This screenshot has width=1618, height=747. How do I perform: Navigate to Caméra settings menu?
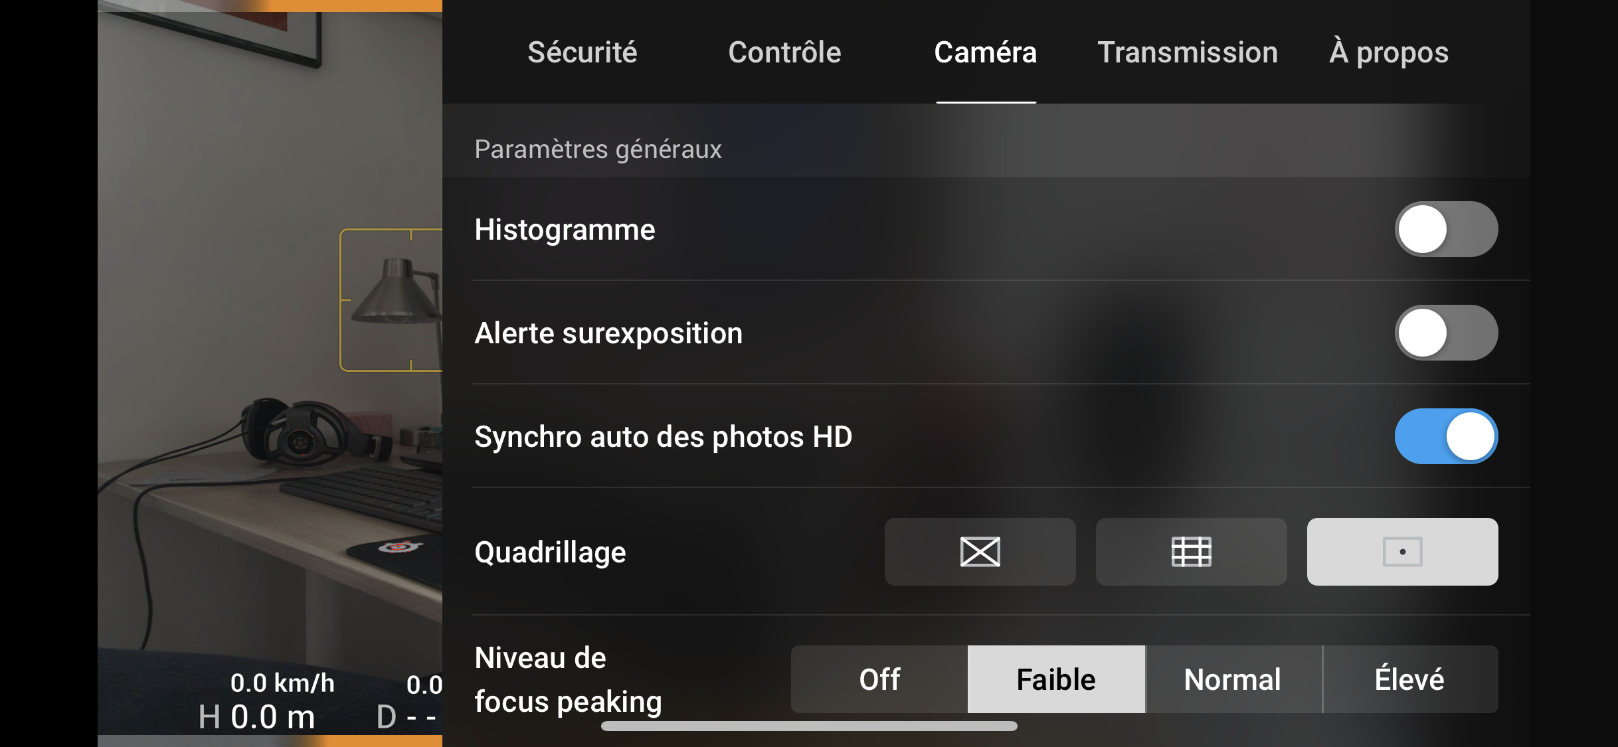tap(986, 52)
